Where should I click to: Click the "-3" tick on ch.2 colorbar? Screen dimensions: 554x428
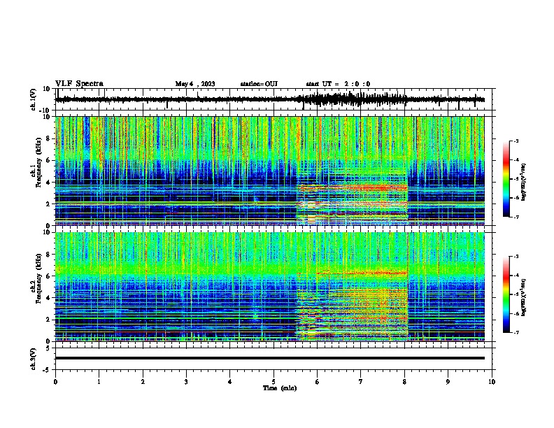[x=516, y=257]
